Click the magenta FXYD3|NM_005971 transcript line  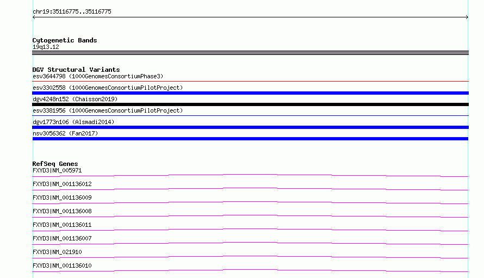250,175
